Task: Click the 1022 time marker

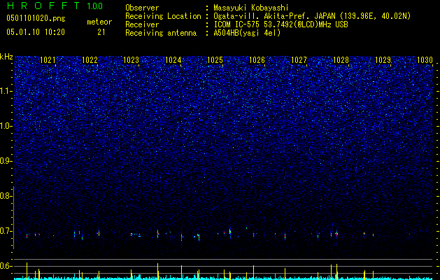Action: (90, 60)
